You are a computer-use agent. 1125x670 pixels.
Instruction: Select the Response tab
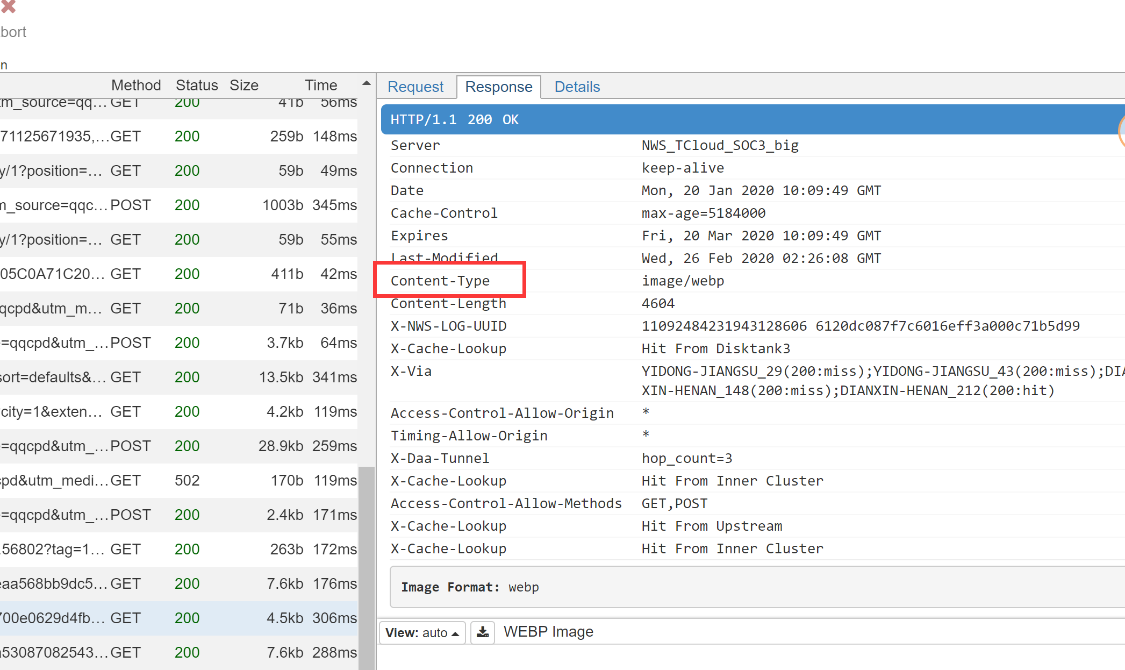click(499, 87)
